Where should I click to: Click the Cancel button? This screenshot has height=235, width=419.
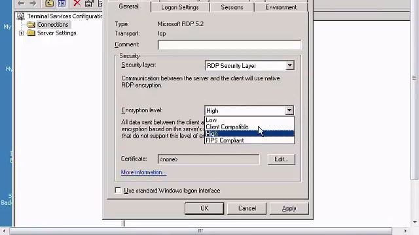point(247,208)
